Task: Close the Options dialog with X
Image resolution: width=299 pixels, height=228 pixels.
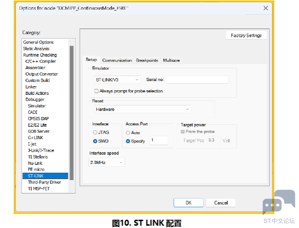Action: coord(265,8)
